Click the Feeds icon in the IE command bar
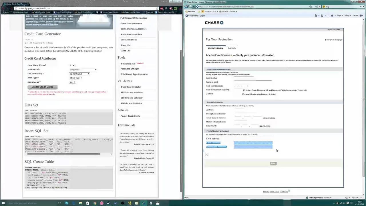This screenshot has width=366, height=206. 322,15
